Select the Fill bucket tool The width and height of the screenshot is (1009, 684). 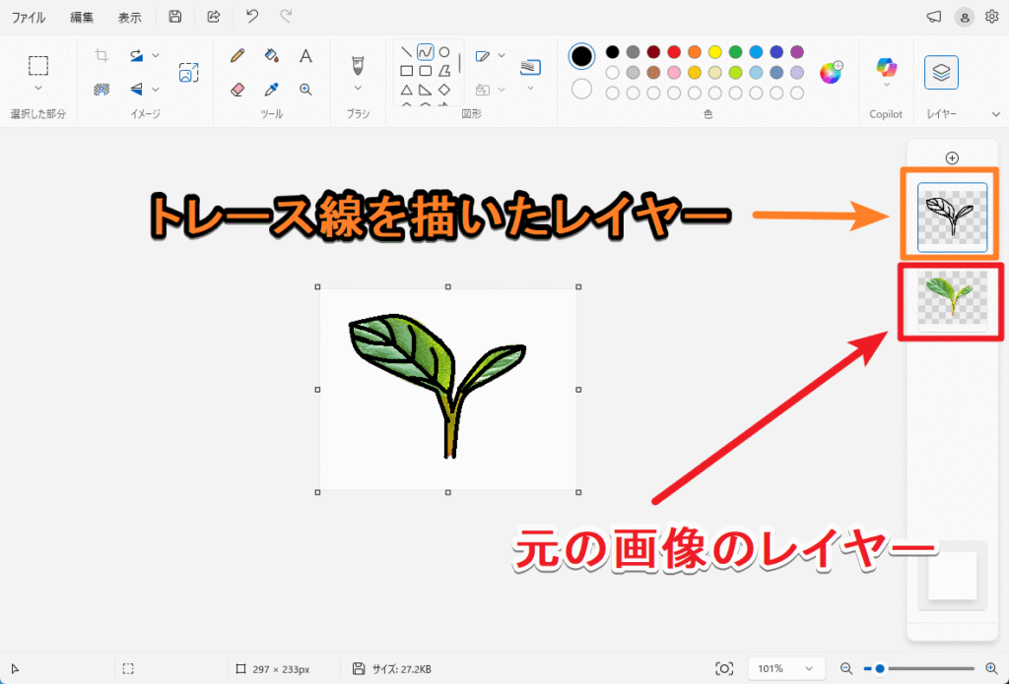click(x=272, y=56)
